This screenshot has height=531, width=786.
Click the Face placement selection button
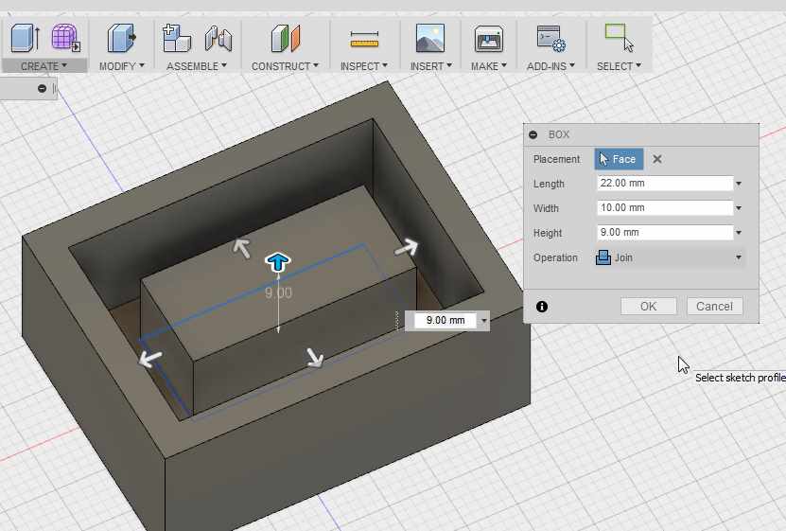click(x=619, y=159)
